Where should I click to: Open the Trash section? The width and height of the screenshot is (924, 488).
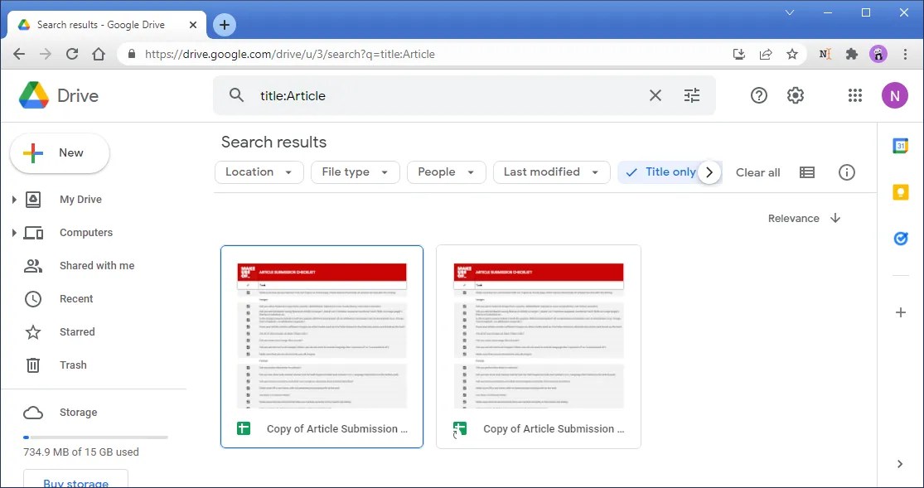click(73, 365)
